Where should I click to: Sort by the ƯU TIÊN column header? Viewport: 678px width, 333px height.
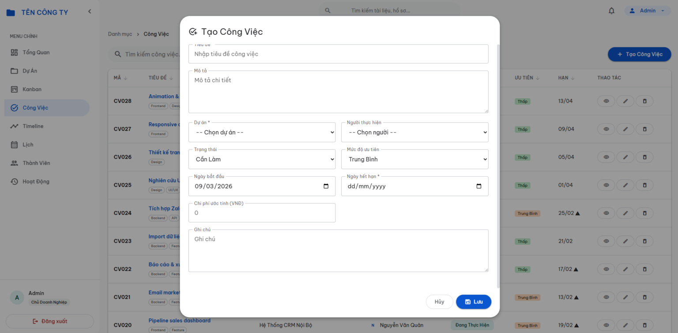click(x=527, y=78)
